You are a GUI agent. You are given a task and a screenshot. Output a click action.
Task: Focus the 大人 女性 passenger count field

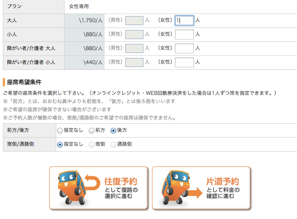click(184, 21)
